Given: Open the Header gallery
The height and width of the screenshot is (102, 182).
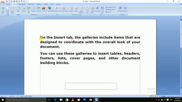Looking at the screenshot, I should [71, 10].
